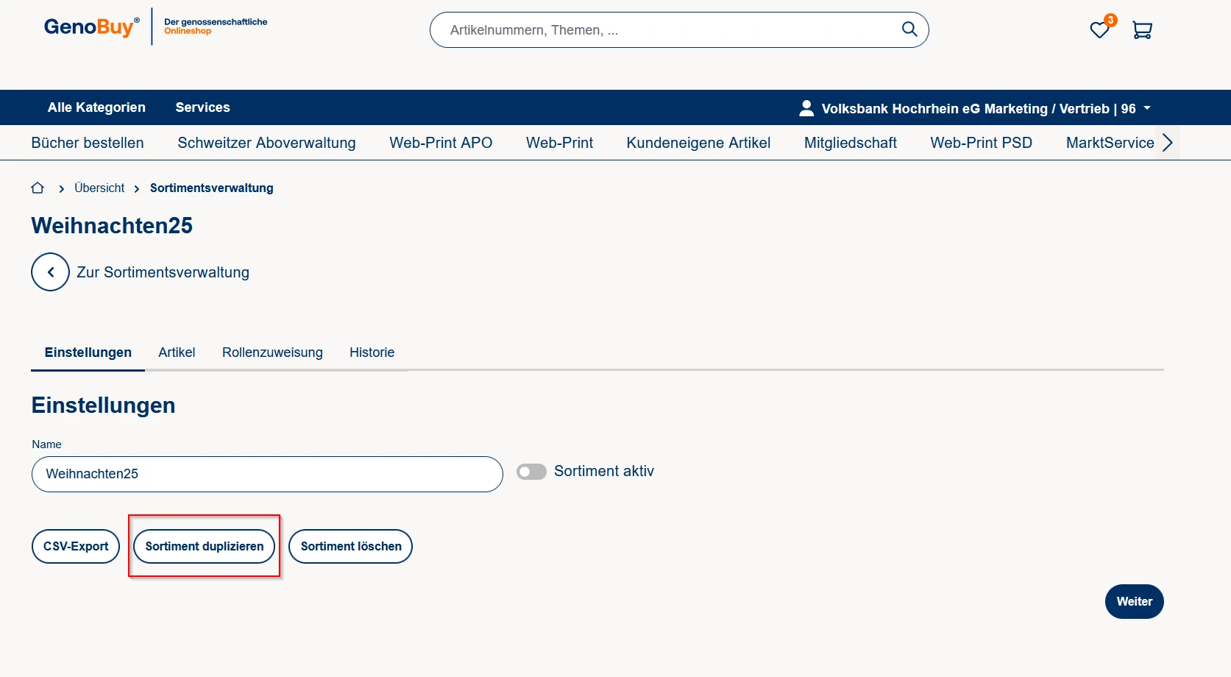Screen dimensions: 1231x677
Task: Toggle the Sortiment aktiv switch
Action: [531, 472]
